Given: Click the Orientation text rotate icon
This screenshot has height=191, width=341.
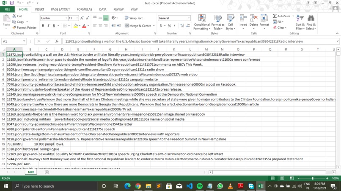Looking at the screenshot, I should point(114,18).
